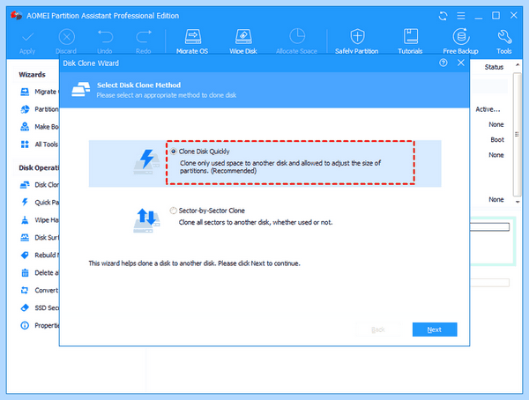Click the Boot status cell

click(497, 139)
